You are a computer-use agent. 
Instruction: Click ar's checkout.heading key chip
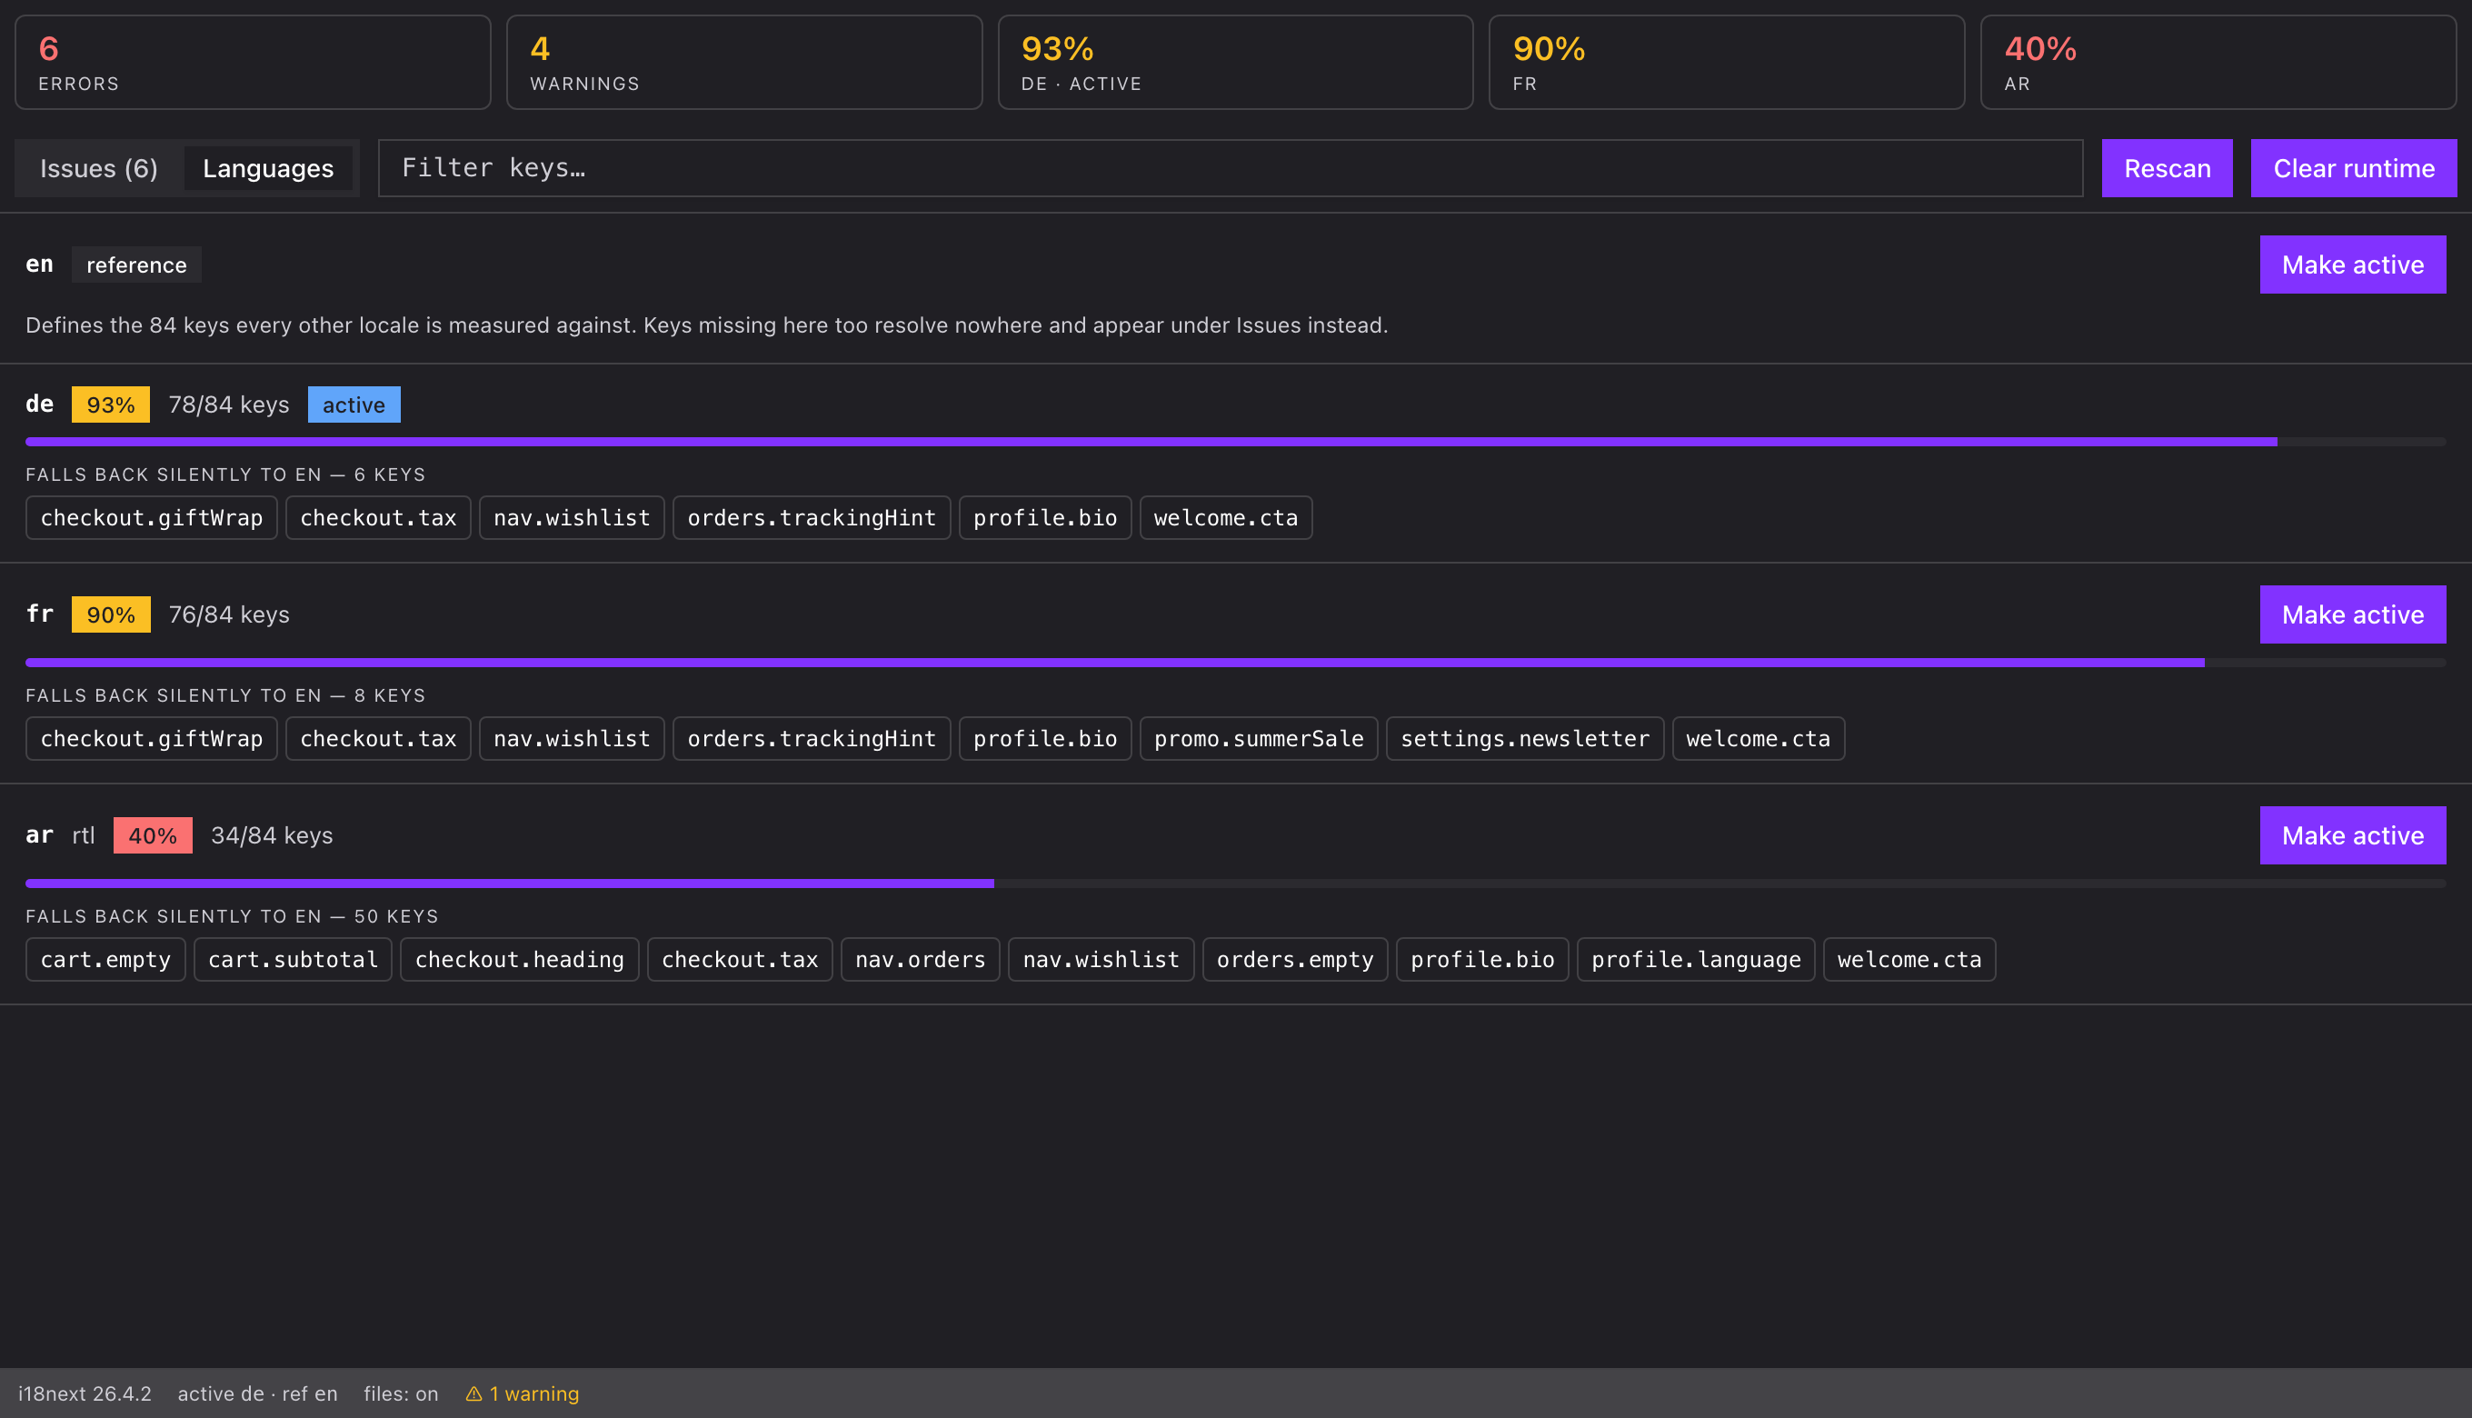[x=519, y=960]
